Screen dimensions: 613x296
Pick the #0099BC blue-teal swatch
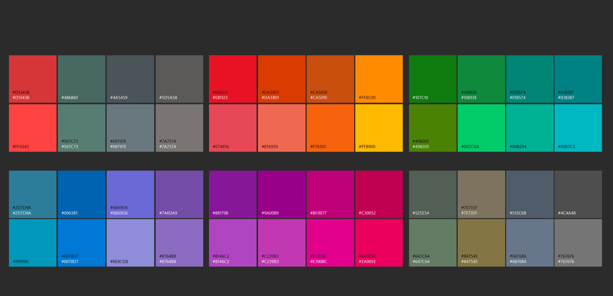(32, 243)
